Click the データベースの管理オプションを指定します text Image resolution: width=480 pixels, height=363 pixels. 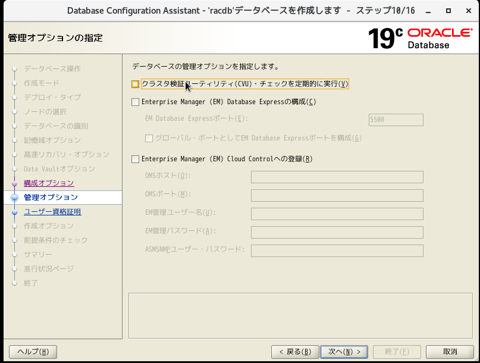click(x=205, y=67)
